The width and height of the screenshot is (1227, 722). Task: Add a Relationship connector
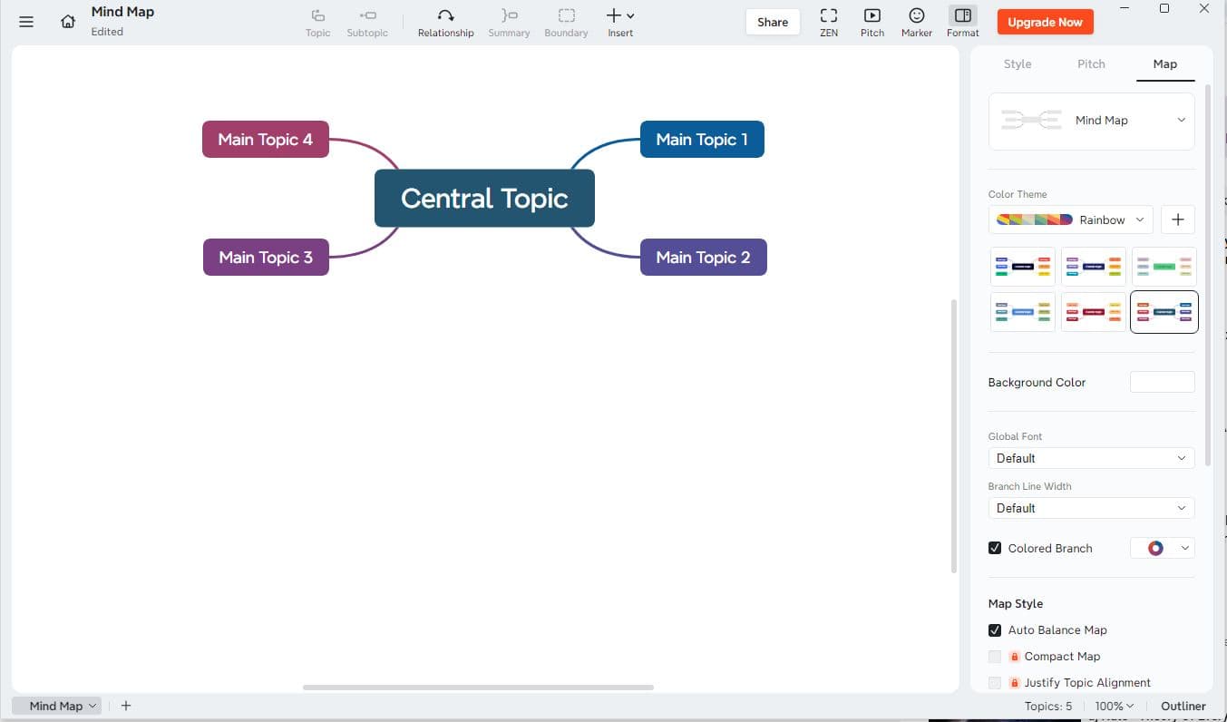pos(445,23)
